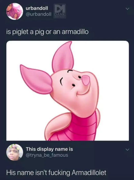Open the @urbandoll handle link

coord(39,14)
